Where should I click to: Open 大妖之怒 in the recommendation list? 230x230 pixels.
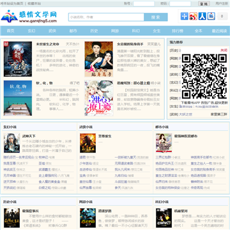(x=185, y=114)
